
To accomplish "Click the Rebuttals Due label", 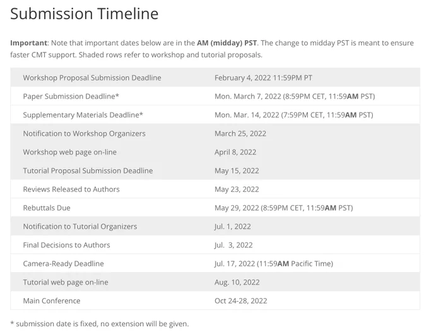I will 47,208.
